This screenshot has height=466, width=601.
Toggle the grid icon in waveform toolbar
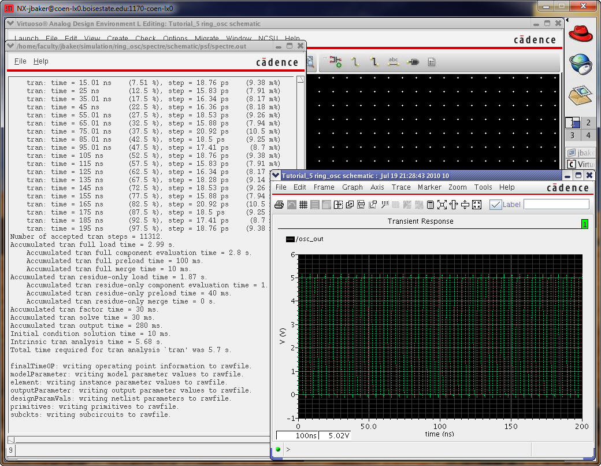303,205
